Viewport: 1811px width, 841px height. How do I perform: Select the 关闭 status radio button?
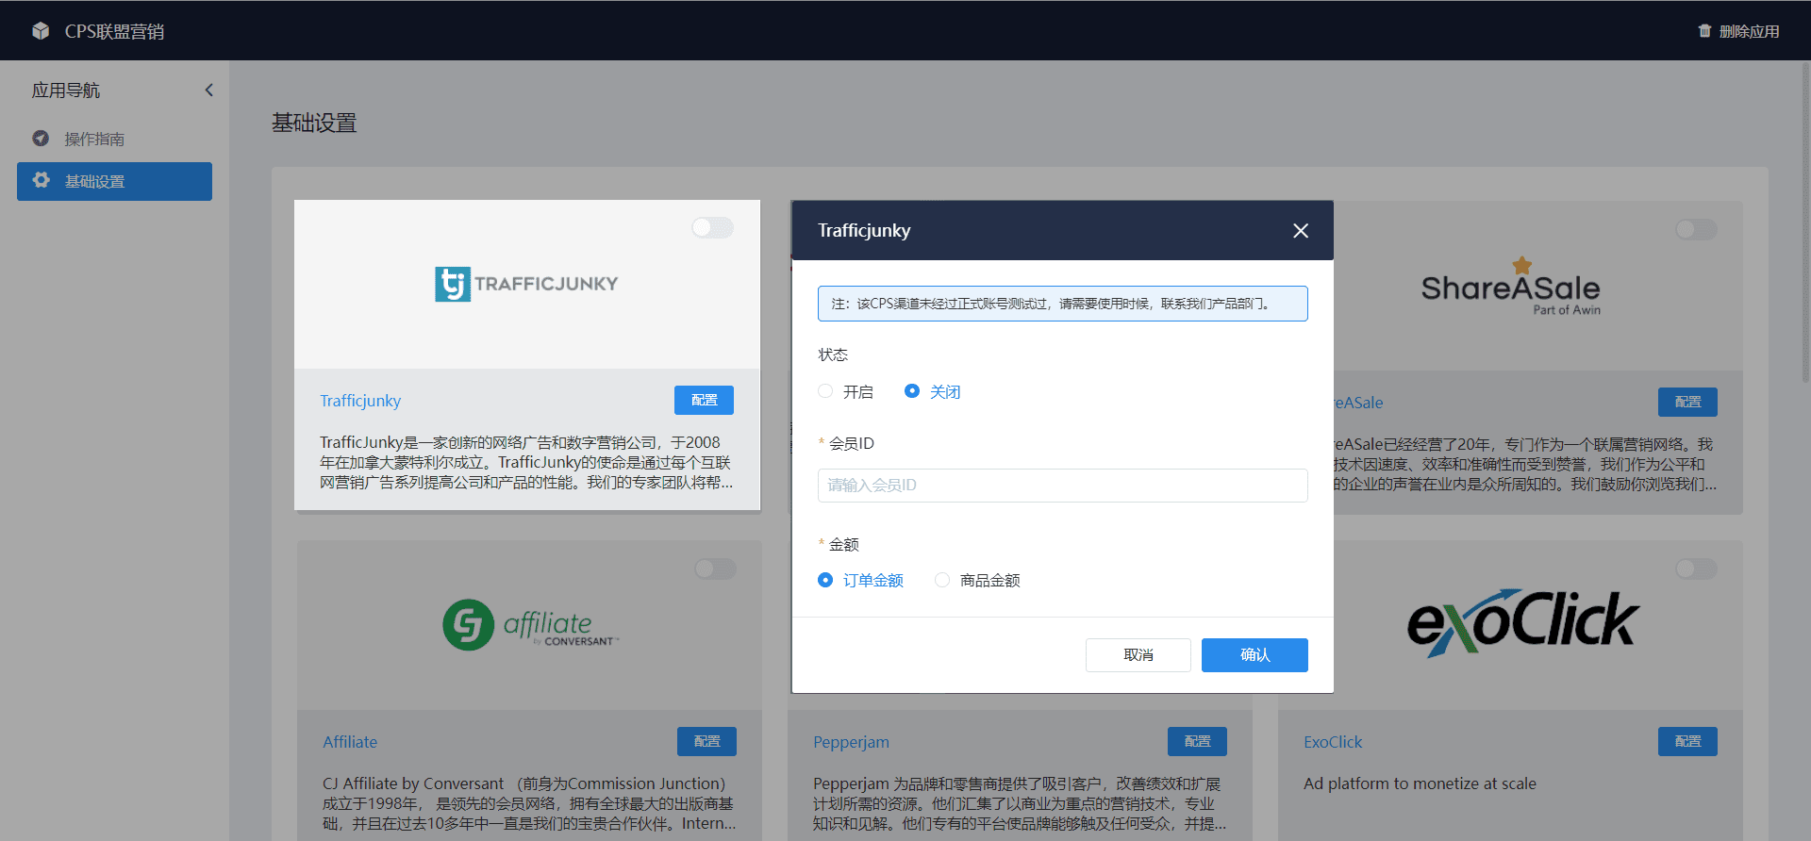[x=912, y=391]
